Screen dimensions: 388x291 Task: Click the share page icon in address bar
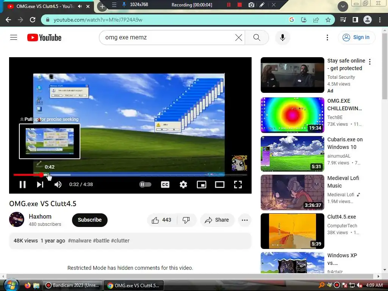pyautogui.click(x=316, y=20)
